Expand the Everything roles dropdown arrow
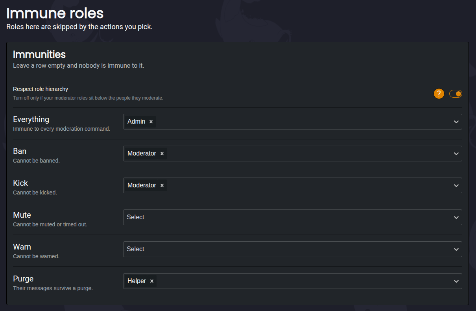This screenshot has width=476, height=311. 456,122
